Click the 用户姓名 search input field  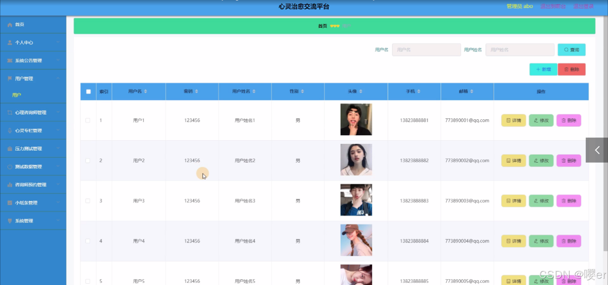coord(520,50)
